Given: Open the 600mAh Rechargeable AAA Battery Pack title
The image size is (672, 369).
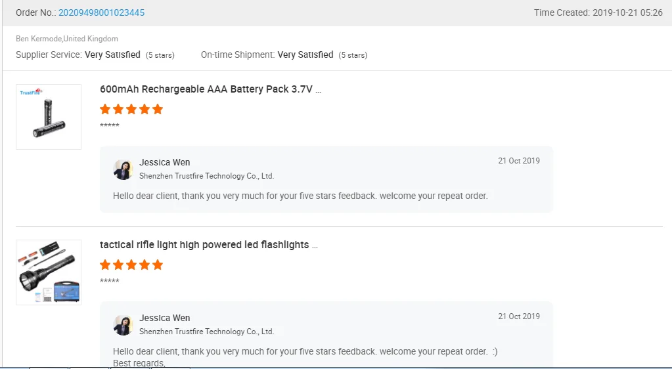Looking at the screenshot, I should [210, 89].
